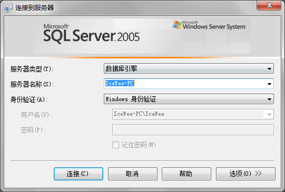285x192 pixels.
Task: Expand options with the 选项(O) >> button
Action: coord(245,174)
